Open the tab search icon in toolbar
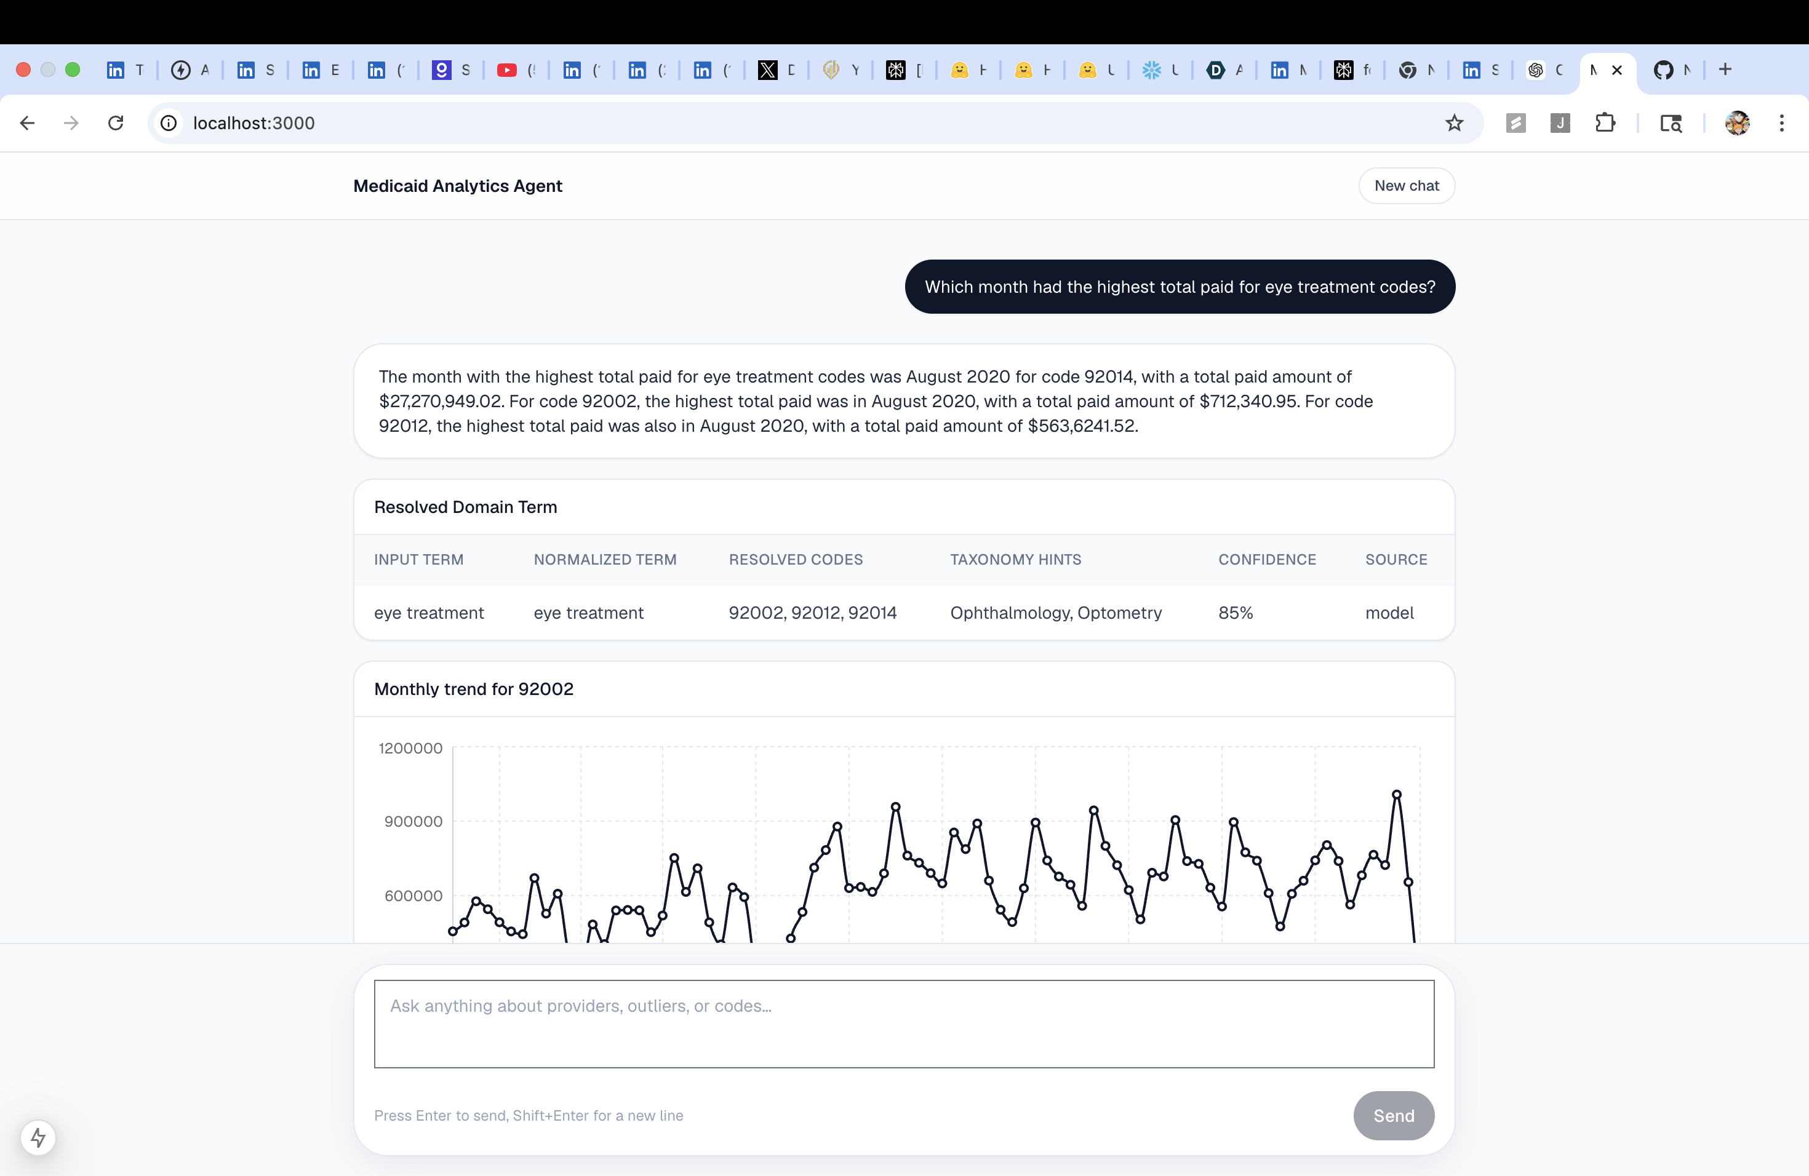 point(1670,123)
